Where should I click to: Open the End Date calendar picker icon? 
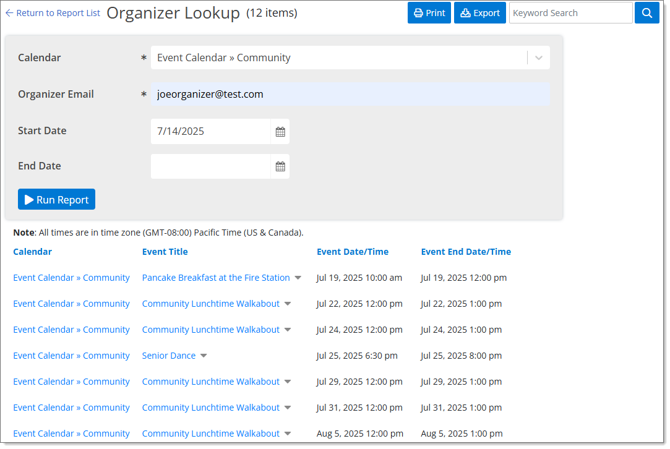[280, 166]
